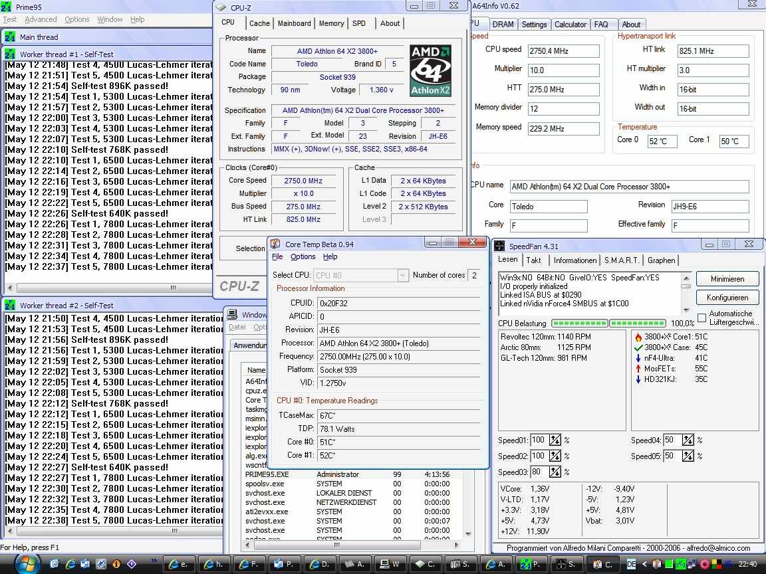766x574 pixels.
Task: Switch to the Memory tab in CPU-Z
Action: point(331,23)
